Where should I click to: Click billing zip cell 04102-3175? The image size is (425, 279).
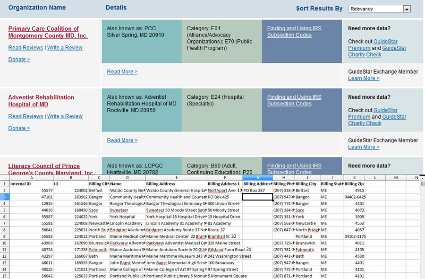coord(355,236)
